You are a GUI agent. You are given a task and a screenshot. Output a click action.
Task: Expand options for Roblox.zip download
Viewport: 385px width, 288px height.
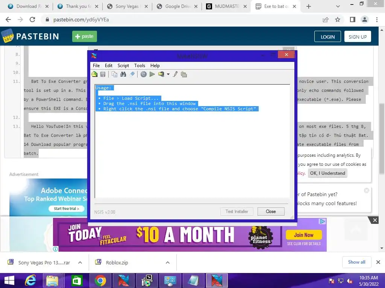(x=168, y=262)
